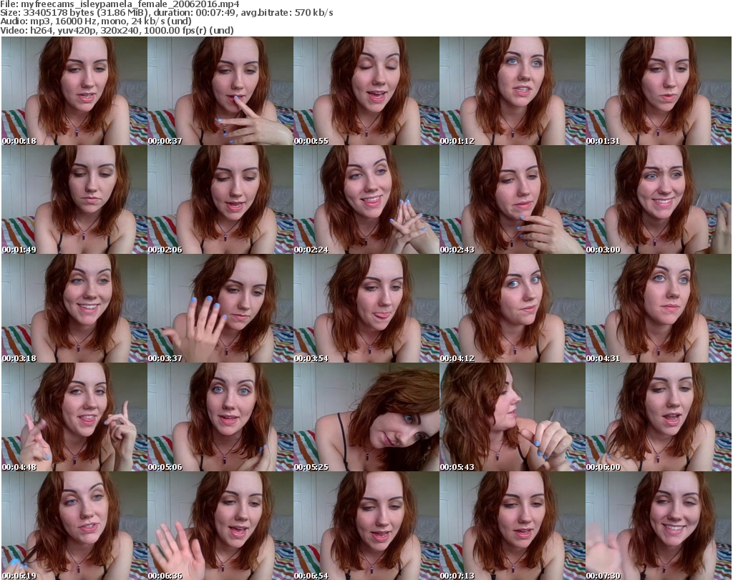
Task: Click the frame at 00:02:06
Action: click(x=220, y=200)
